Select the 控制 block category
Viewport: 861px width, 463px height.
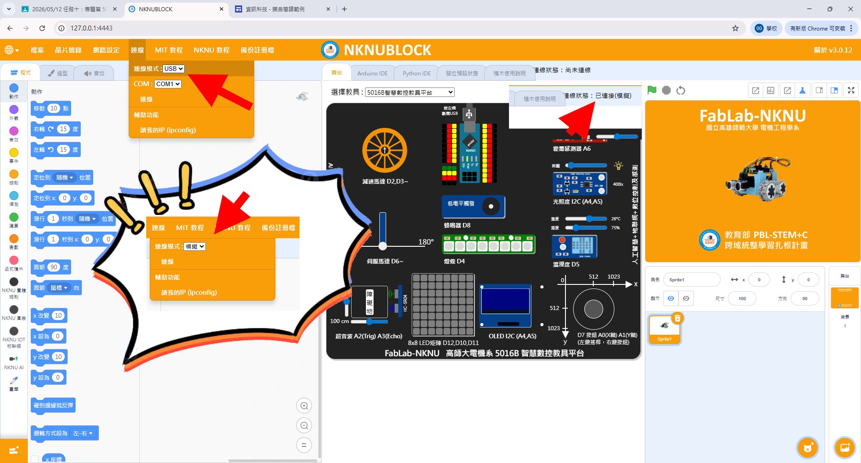click(14, 177)
